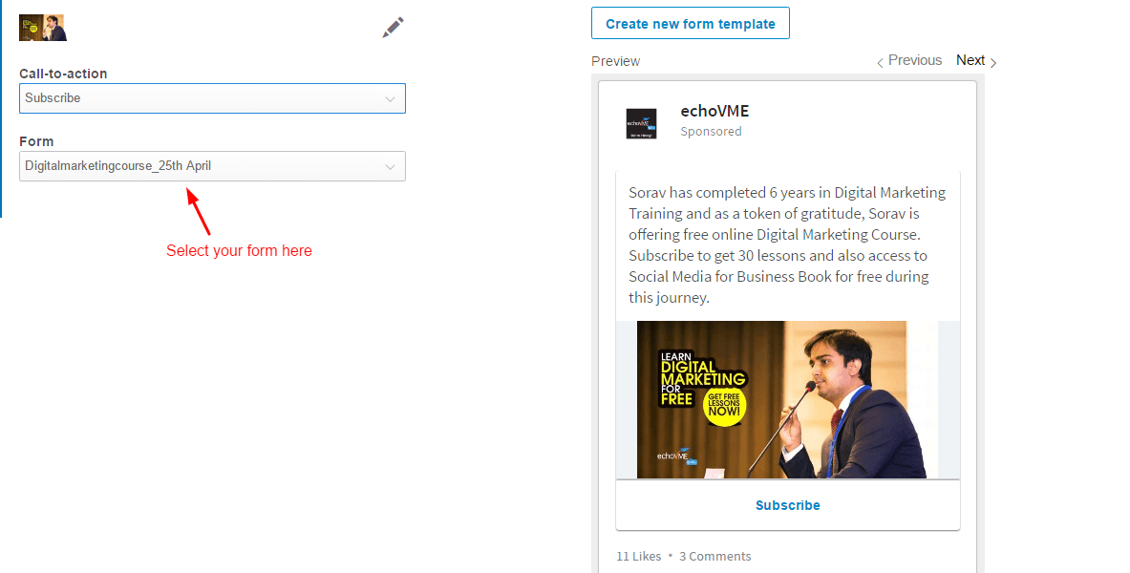Click the echoVME company name
Viewport: 1130px width, 573px height.
click(714, 111)
